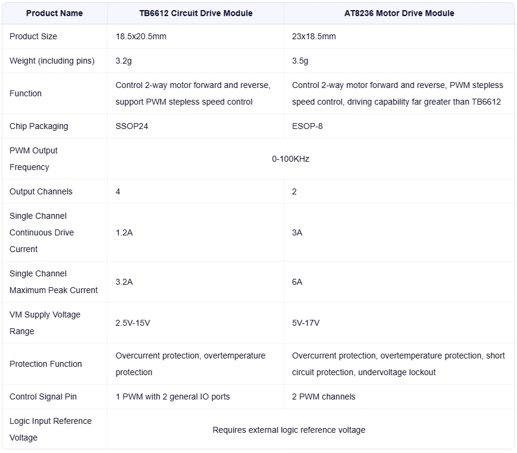Select the Weight (including pins) row label

52,61
